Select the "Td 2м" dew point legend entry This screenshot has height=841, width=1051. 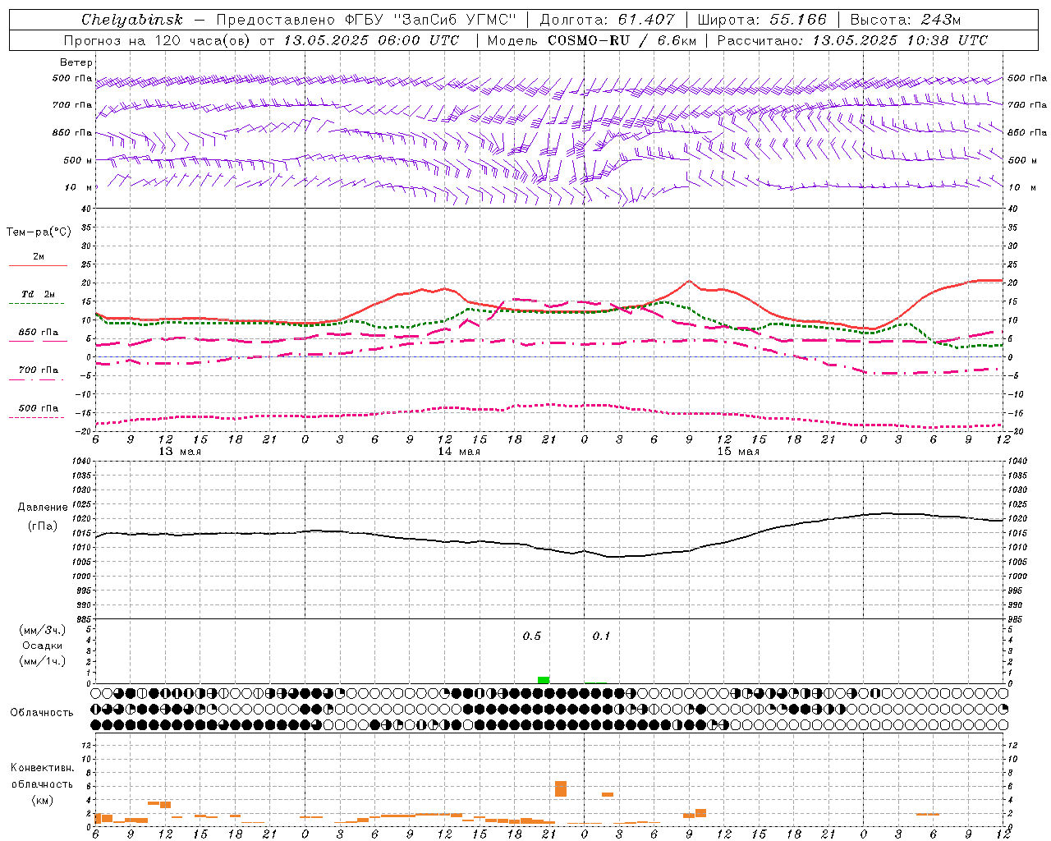[39, 294]
